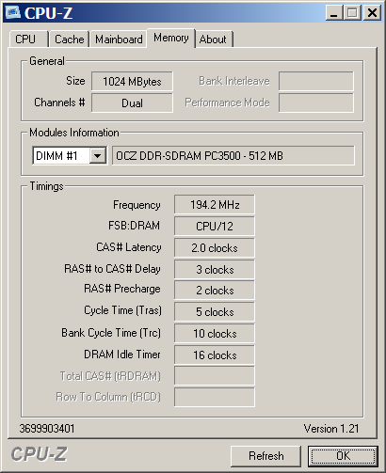Click the 3699903401 number

coord(47,429)
